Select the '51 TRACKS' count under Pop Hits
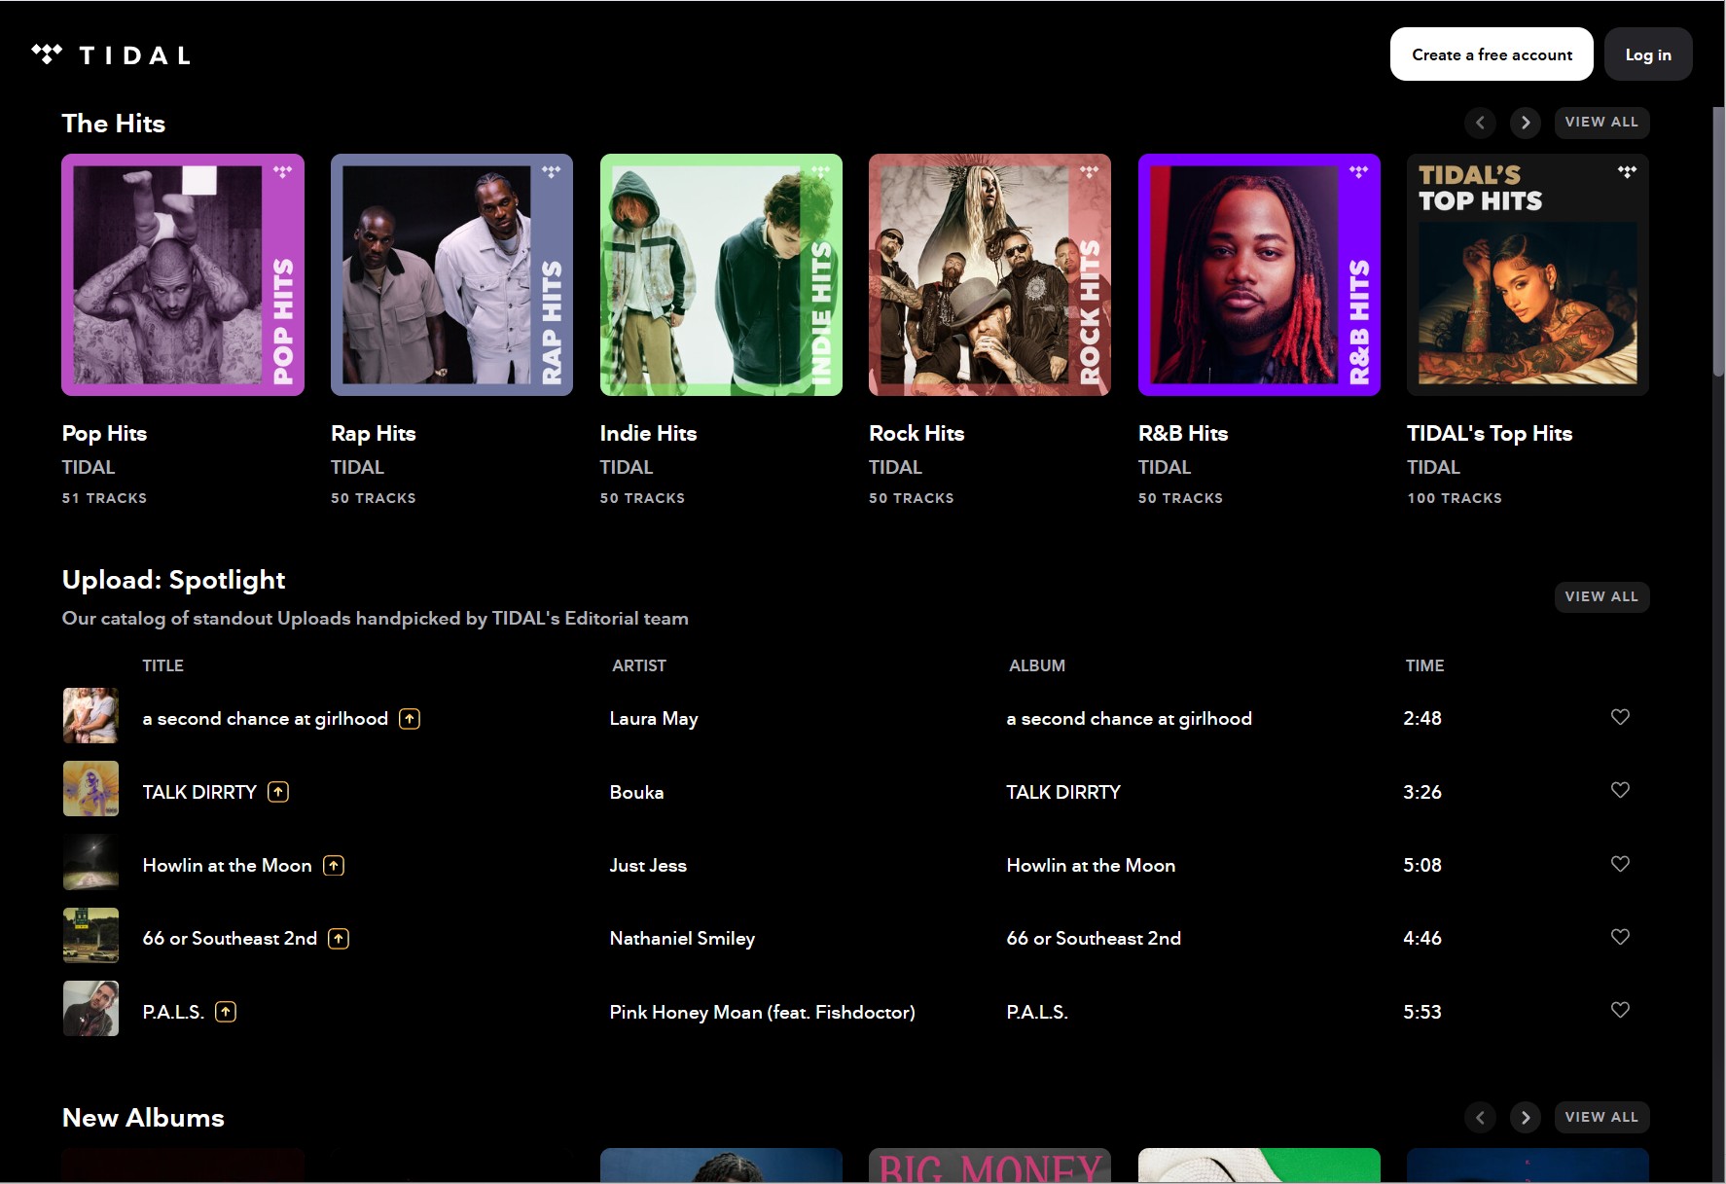Viewport: 1726px width, 1184px height. (x=104, y=498)
